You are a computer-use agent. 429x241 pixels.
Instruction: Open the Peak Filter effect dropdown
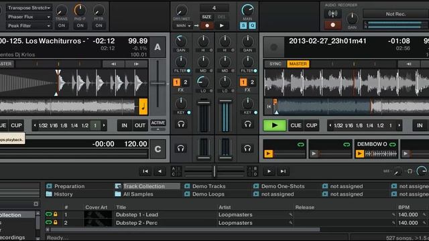29,25
